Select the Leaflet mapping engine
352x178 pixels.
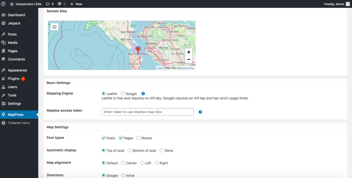pyautogui.click(x=103, y=94)
